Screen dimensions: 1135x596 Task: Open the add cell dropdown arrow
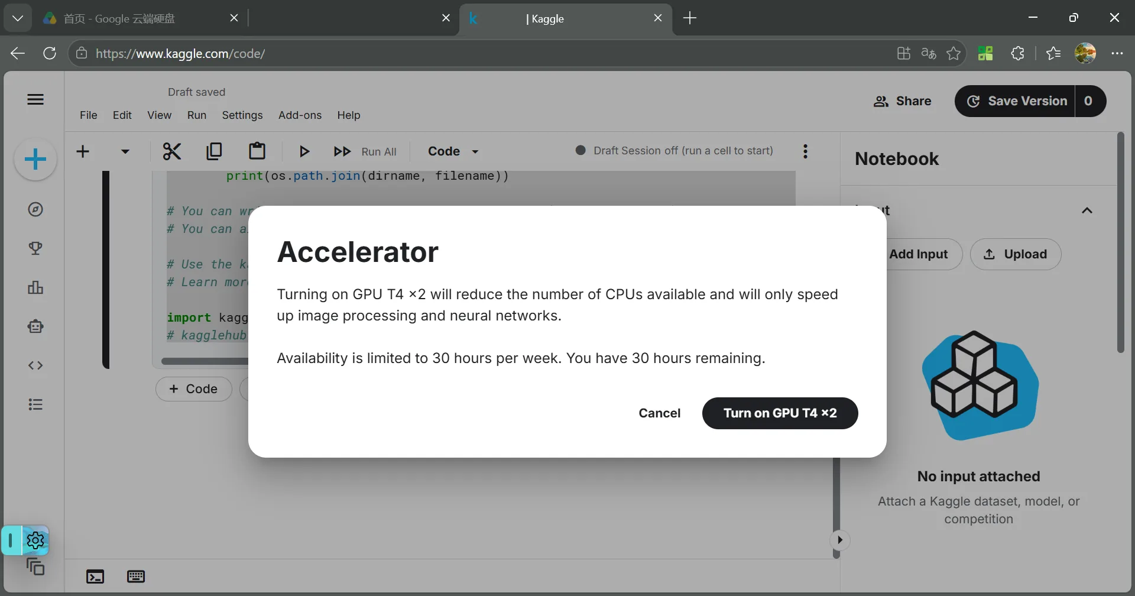[x=125, y=151]
